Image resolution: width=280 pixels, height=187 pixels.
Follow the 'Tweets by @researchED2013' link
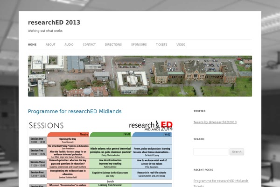pyautogui.click(x=215, y=122)
